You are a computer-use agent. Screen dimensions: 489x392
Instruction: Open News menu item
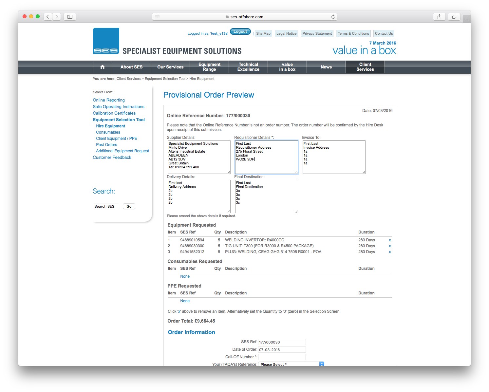point(326,67)
